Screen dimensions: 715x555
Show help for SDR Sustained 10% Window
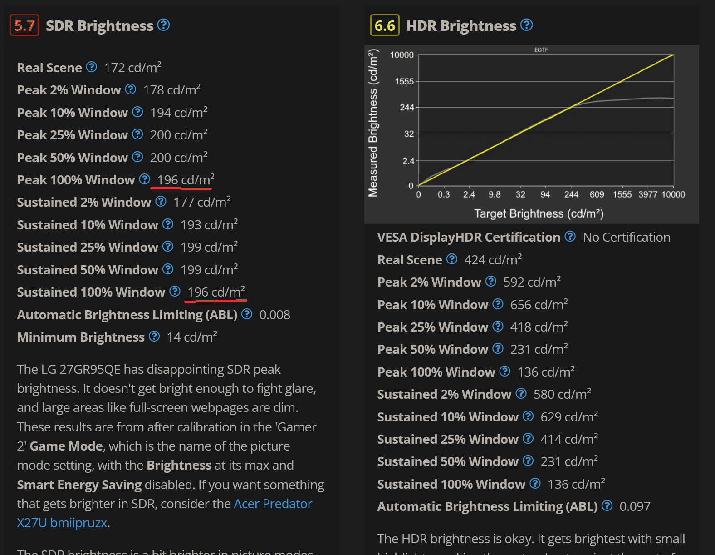(168, 224)
